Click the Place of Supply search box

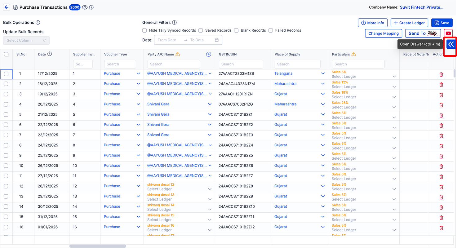coord(297,64)
